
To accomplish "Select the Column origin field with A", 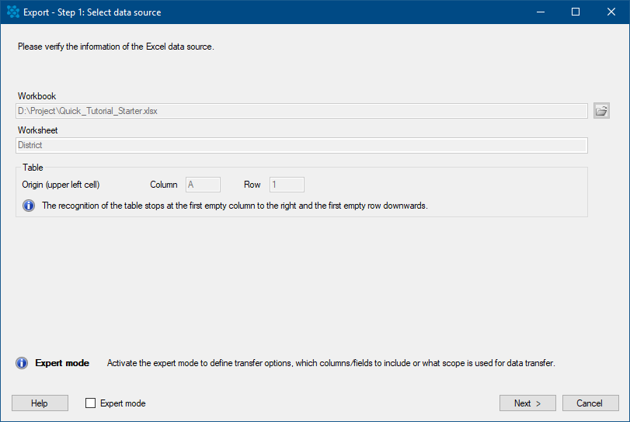I will [x=203, y=185].
